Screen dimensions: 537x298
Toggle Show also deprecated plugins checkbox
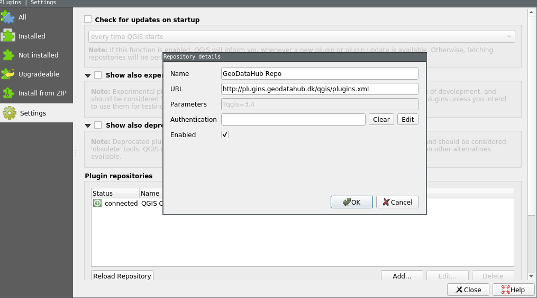(98, 126)
